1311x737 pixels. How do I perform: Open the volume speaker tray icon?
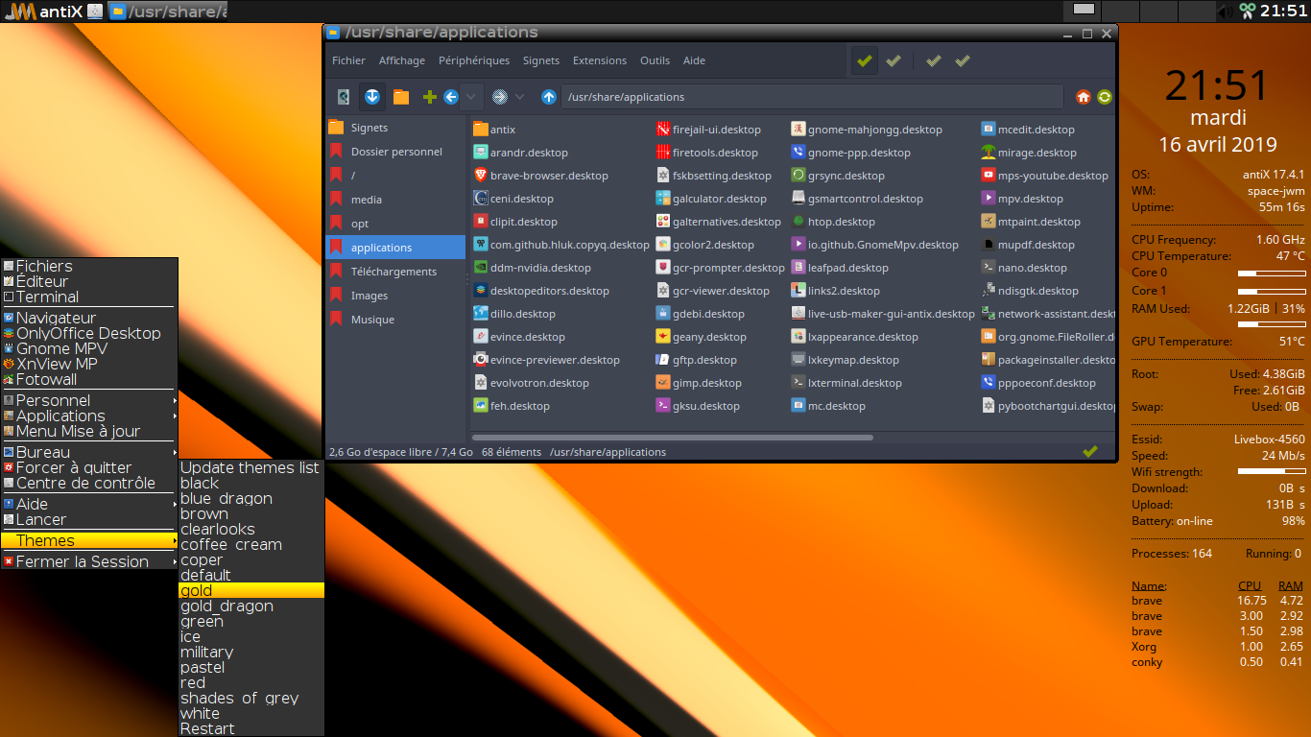coord(1224,12)
